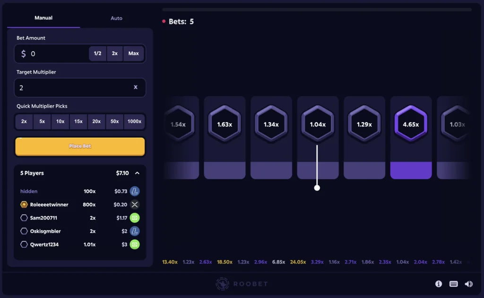Screen dimensions: 484x298
Task: Click the 1.63x hexagon card
Action: coord(225,137)
